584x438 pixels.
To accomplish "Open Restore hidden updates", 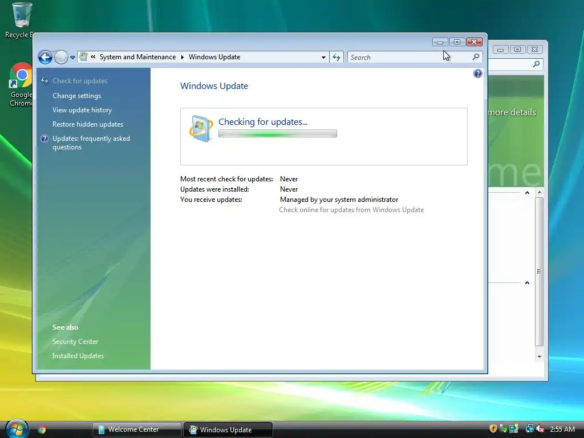I will tap(87, 124).
